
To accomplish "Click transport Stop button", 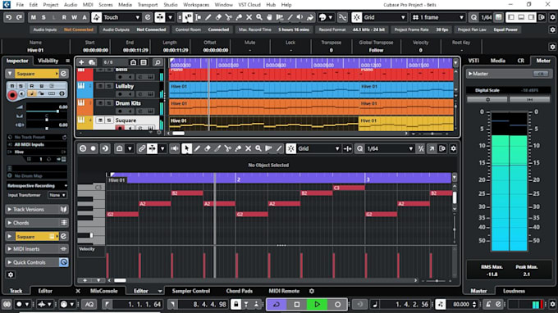I will pos(297,305).
